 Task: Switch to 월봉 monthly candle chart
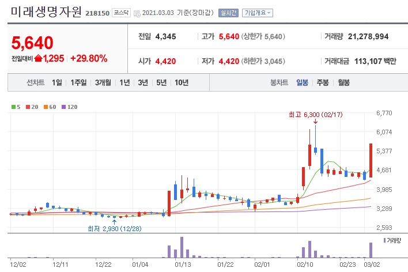[343, 83]
